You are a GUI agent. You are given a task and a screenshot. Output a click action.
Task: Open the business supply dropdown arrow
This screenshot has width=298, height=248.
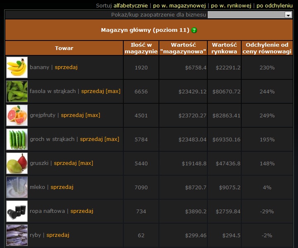[x=288, y=15]
